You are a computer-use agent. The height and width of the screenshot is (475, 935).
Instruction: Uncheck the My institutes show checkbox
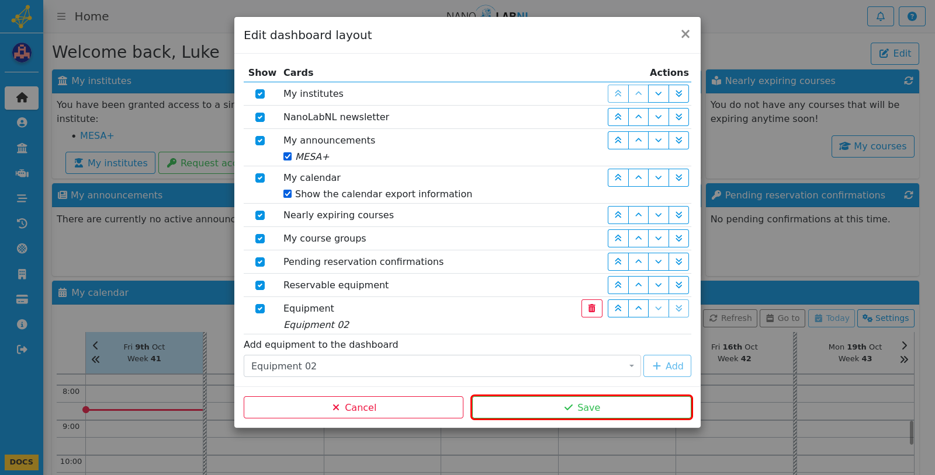(x=260, y=94)
